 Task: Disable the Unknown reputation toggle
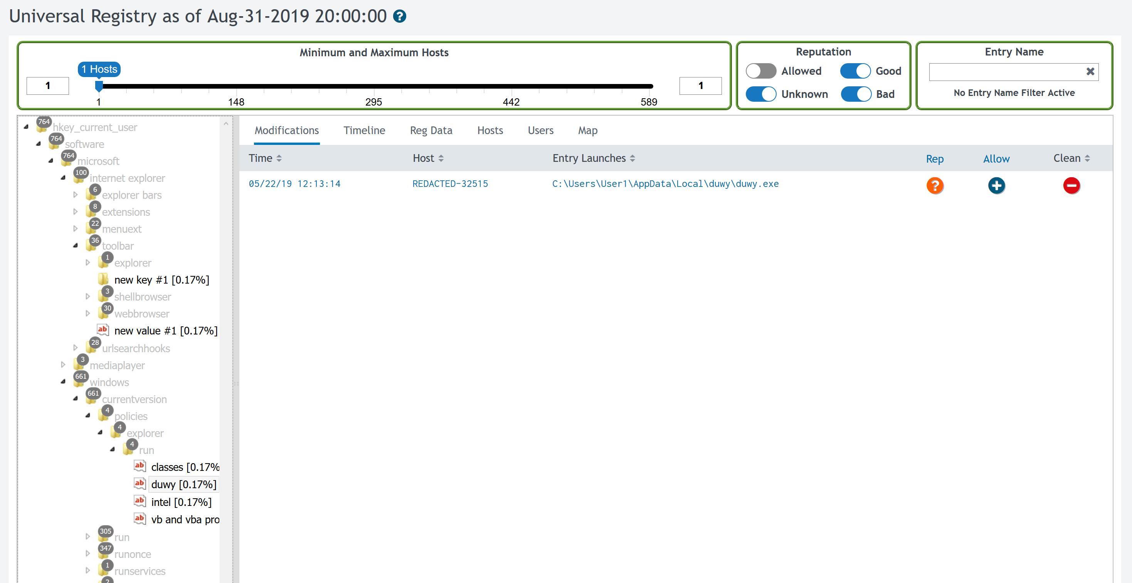[761, 94]
